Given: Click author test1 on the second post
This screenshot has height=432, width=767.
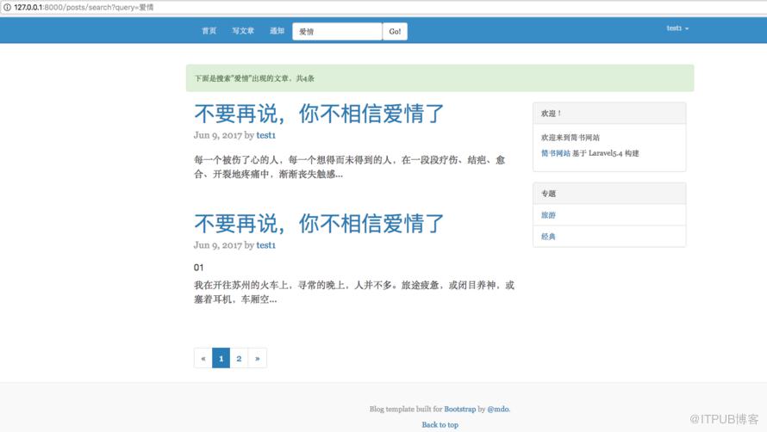Looking at the screenshot, I should coord(265,245).
